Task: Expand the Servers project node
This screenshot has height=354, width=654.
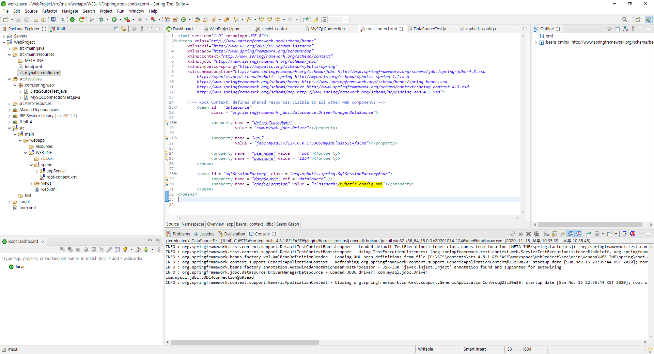Action: (4, 36)
